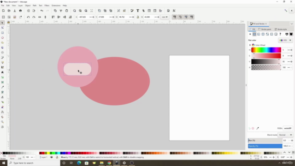Click the Type here to search box
The height and width of the screenshot is (166, 295).
(x=34, y=163)
